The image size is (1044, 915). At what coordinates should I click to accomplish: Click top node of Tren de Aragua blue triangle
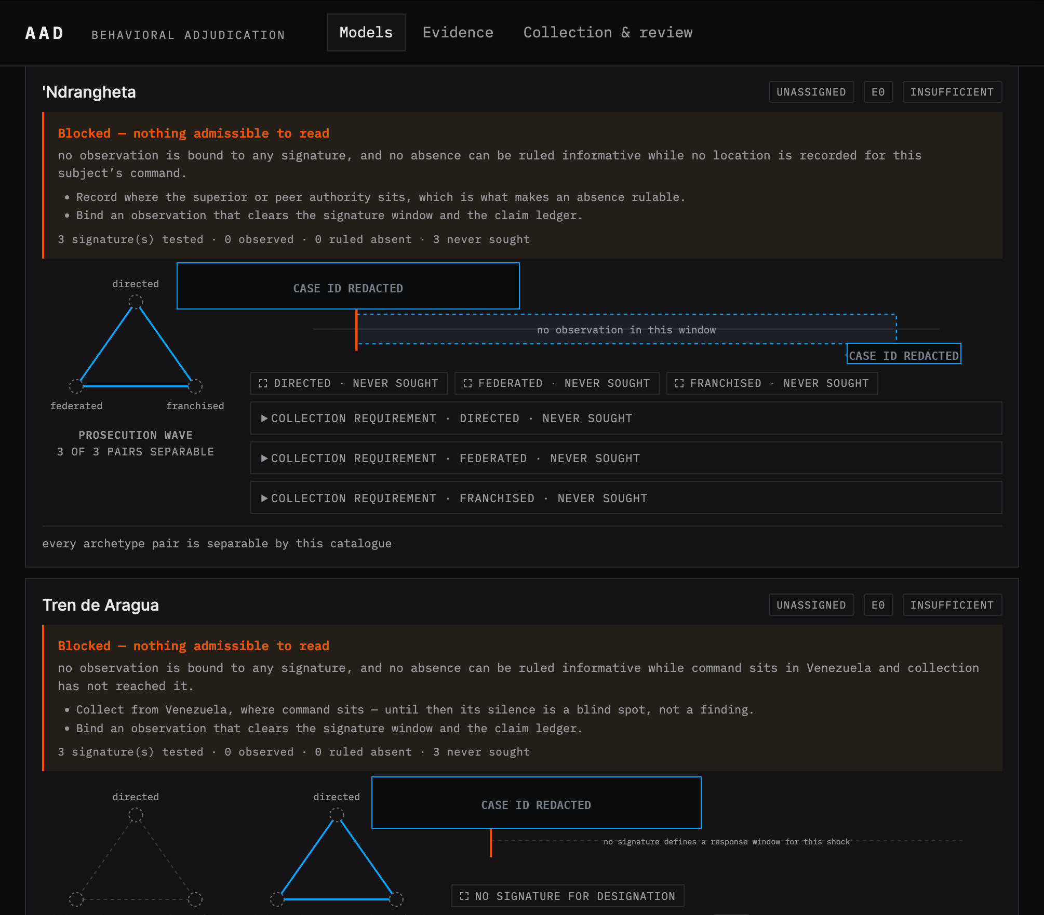[x=337, y=815]
